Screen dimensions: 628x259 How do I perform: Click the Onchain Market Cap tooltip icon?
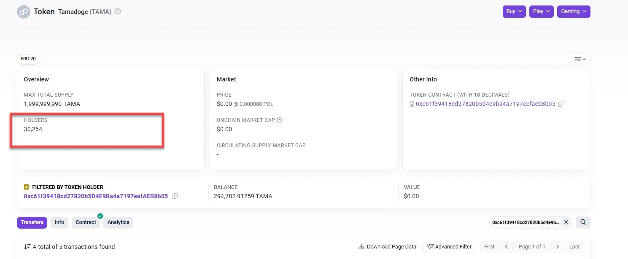point(279,120)
